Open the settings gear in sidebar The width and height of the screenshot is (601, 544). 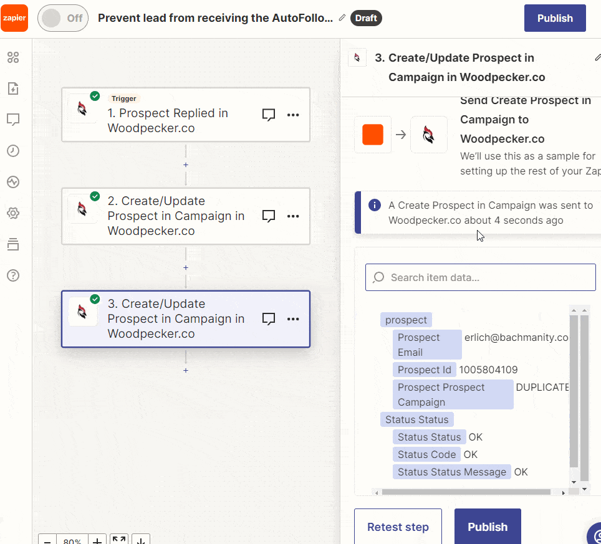click(x=13, y=213)
